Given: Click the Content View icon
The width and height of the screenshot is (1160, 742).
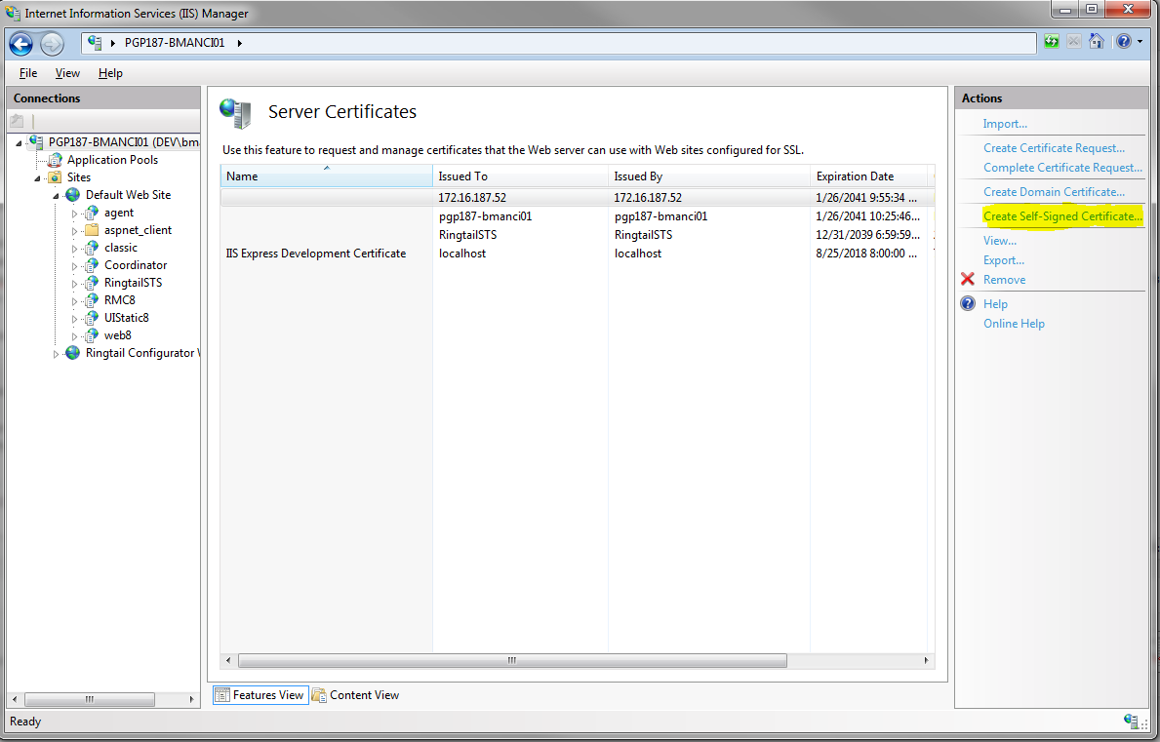Looking at the screenshot, I should tap(319, 695).
